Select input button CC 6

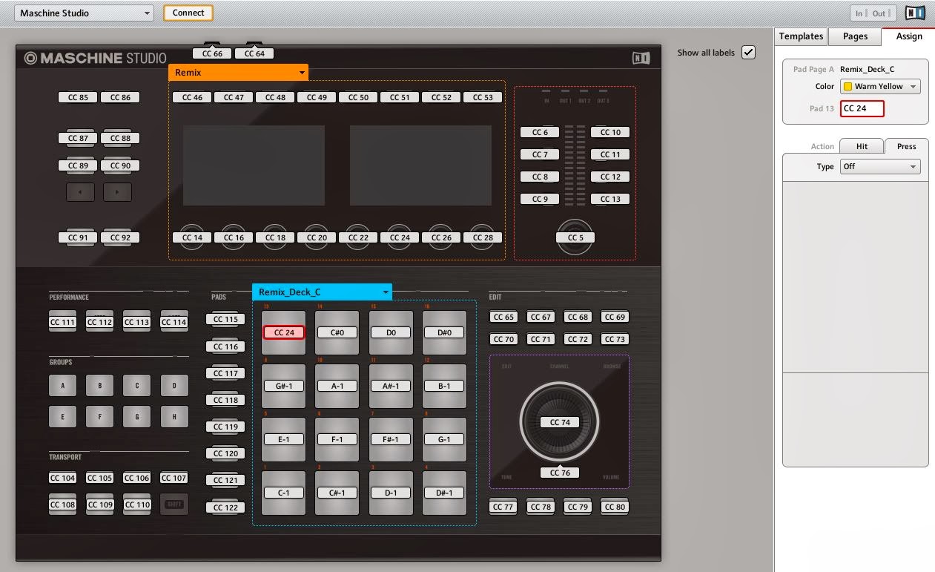pyautogui.click(x=540, y=132)
